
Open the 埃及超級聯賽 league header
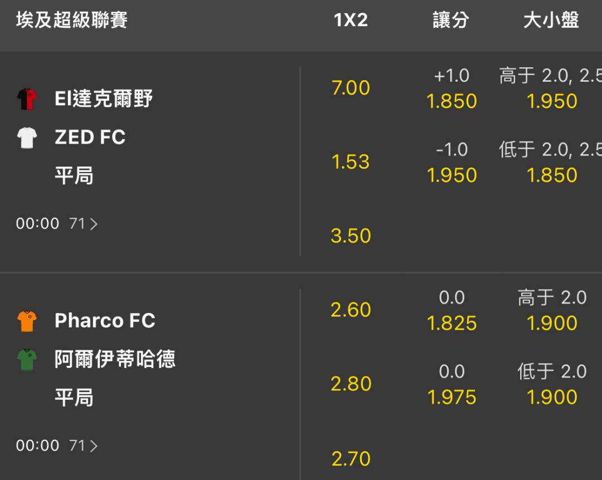[x=72, y=20]
